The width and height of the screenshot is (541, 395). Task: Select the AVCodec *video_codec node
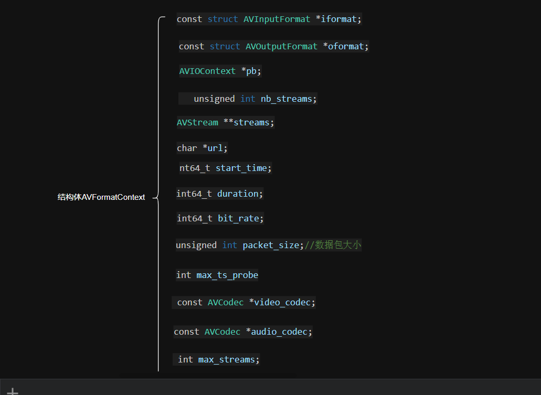pyautogui.click(x=244, y=302)
